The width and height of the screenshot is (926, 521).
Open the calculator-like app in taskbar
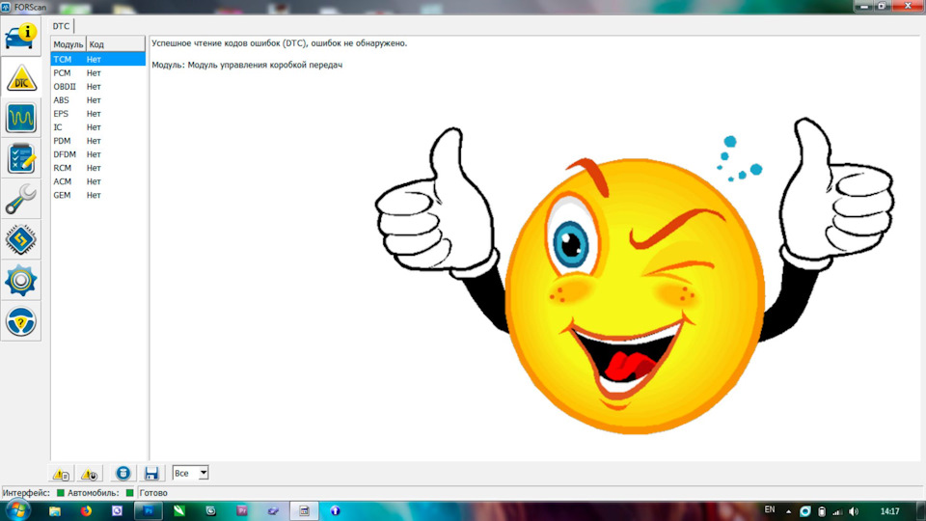click(x=304, y=511)
